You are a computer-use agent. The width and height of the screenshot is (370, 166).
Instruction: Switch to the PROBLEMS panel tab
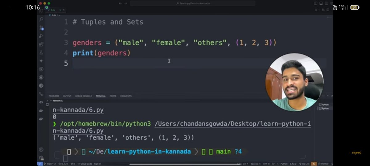point(54,96)
